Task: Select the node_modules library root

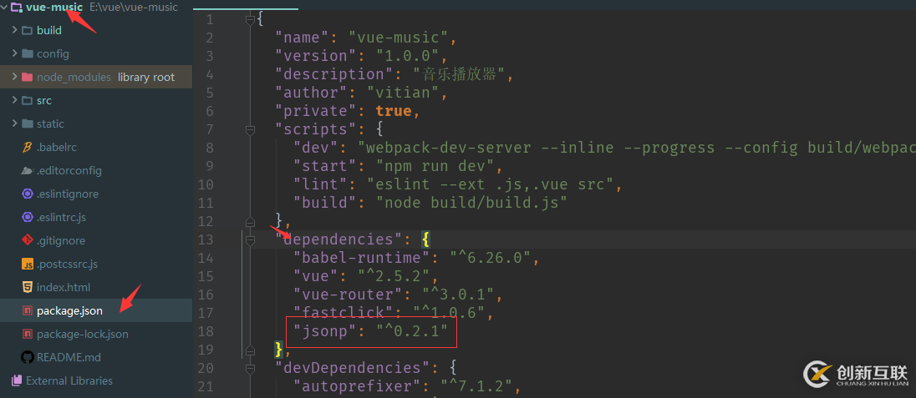Action: [105, 77]
